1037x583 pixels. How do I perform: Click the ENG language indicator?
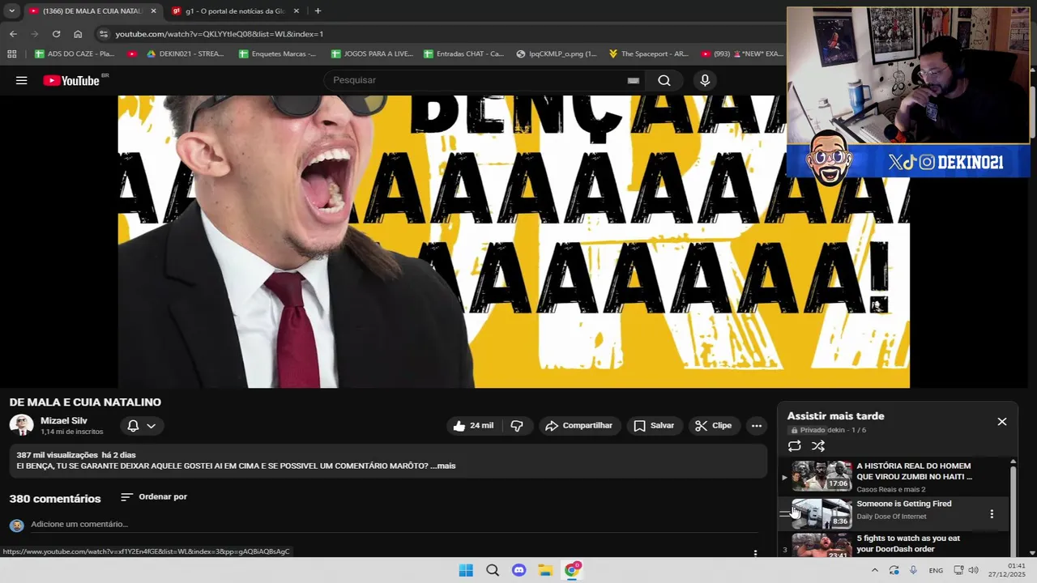coord(936,570)
